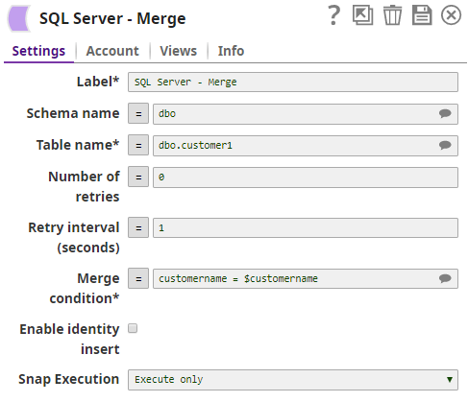This screenshot has width=468, height=402.
Task: Switch to the Info tab
Action: coord(231,51)
